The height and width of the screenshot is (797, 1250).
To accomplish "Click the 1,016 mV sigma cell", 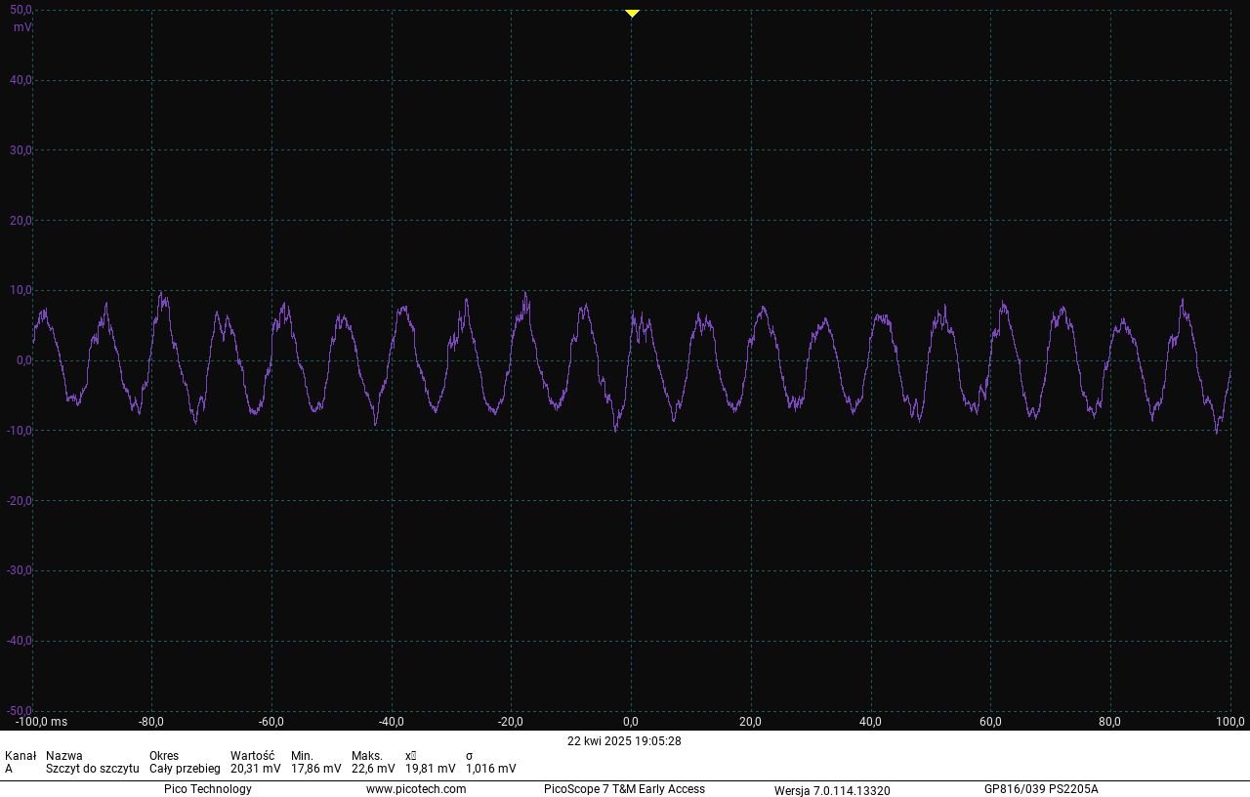I will click(491, 769).
